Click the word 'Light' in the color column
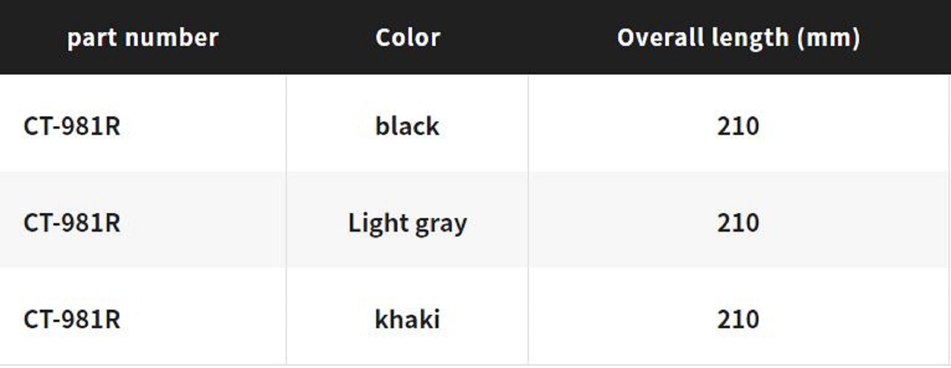The width and height of the screenshot is (951, 368). (378, 223)
